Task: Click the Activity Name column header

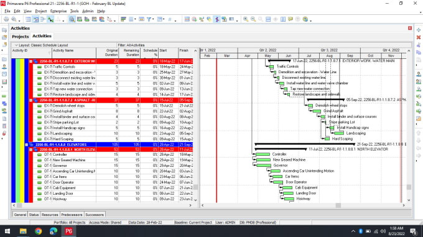Action: click(x=73, y=53)
